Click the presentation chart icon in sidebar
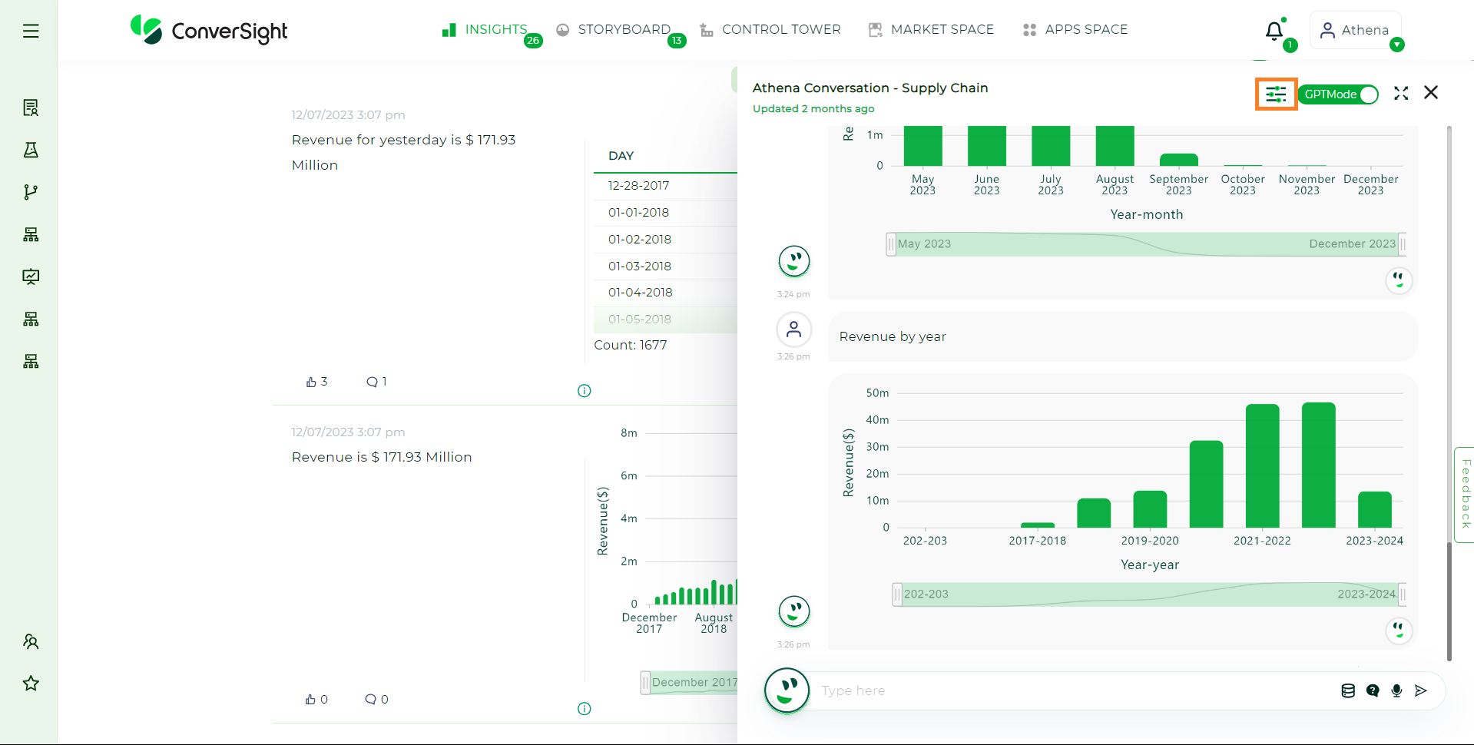The height and width of the screenshot is (745, 1474). (x=31, y=276)
